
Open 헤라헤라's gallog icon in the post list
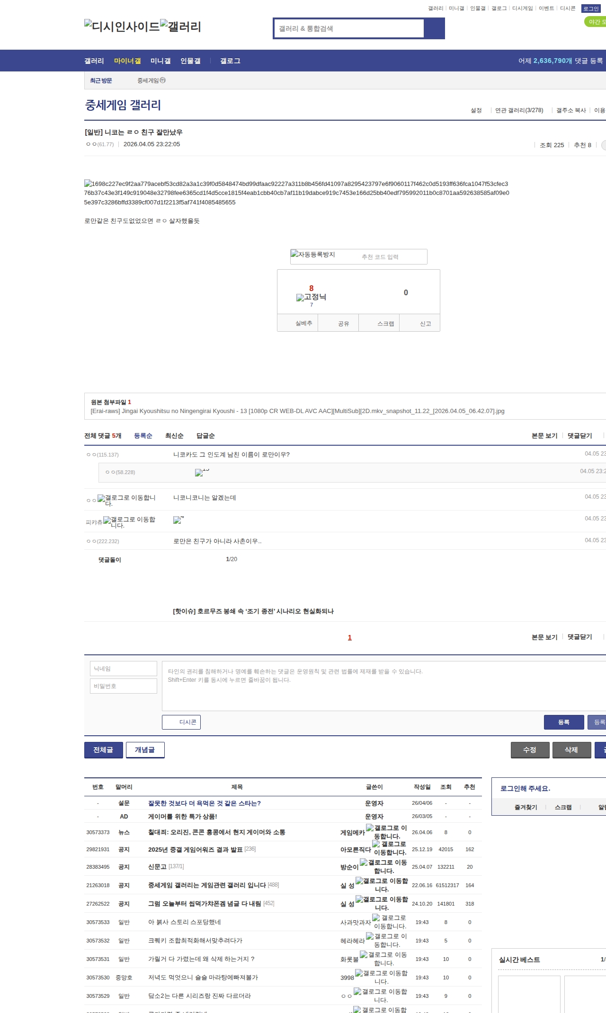click(386, 940)
